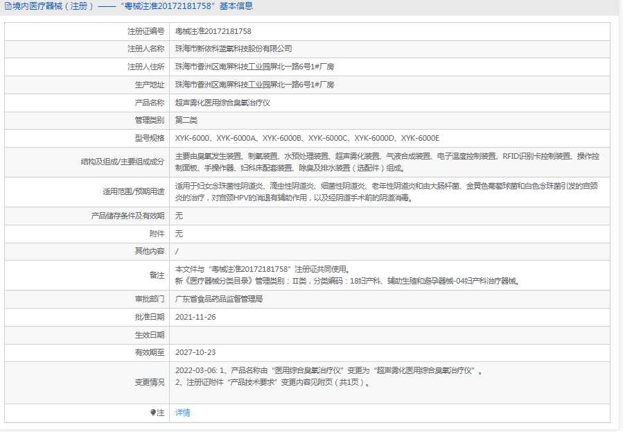Click the bullet icon next to 注
623x432 pixels.
pyautogui.click(x=153, y=413)
